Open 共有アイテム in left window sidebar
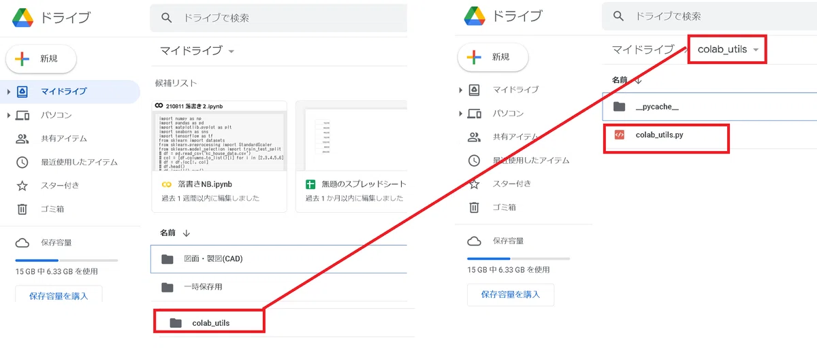The width and height of the screenshot is (817, 355). pos(63,139)
